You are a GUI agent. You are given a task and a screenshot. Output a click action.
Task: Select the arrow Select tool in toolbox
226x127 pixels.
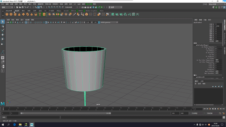3,22
